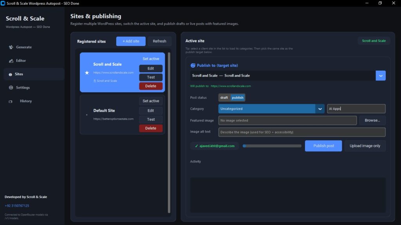Click the +92 3150767125 phone link

[x=17, y=205]
